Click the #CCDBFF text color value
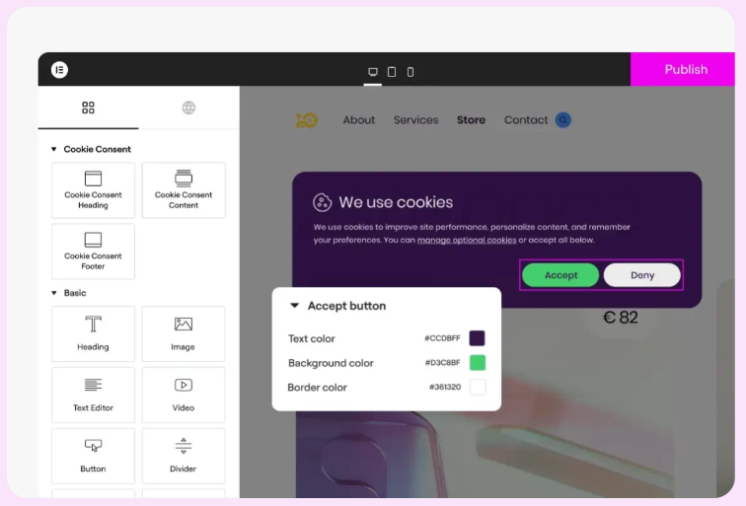Image resolution: width=746 pixels, height=506 pixels. coord(442,338)
